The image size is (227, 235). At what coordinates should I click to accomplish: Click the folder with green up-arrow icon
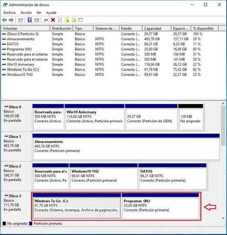pyautogui.click(x=67, y=20)
